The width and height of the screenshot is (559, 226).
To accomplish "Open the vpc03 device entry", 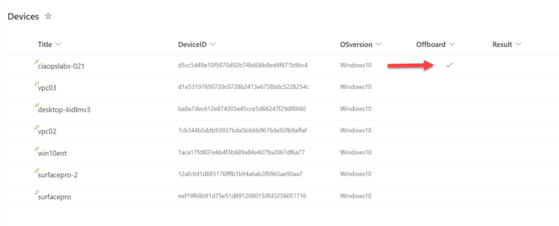I will [x=47, y=88].
